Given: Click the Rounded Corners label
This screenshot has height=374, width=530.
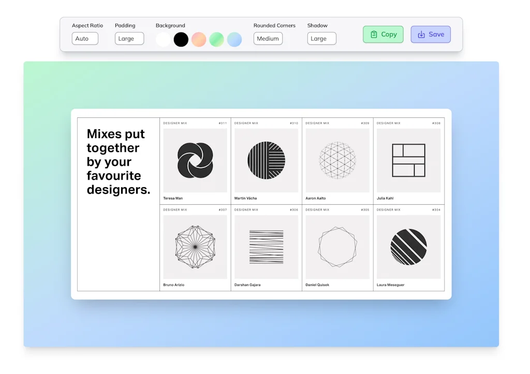Looking at the screenshot, I should point(274,25).
